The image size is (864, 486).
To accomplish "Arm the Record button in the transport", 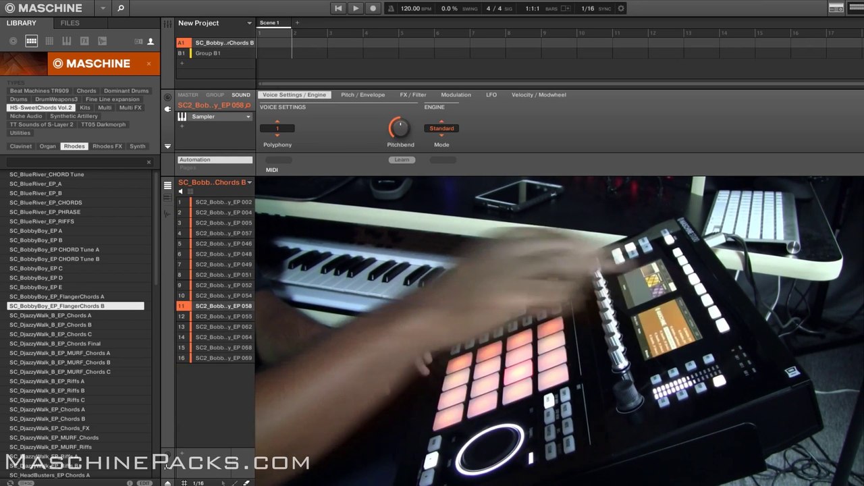I will tap(373, 8).
